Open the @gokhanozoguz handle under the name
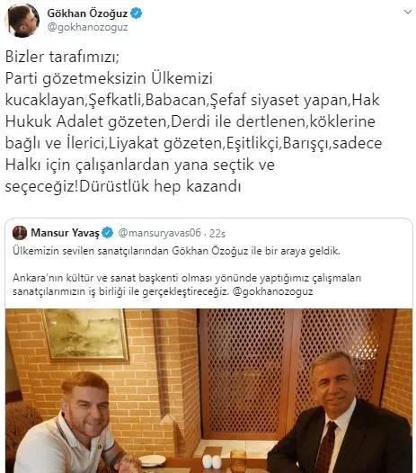416x473 pixels. tap(87, 28)
